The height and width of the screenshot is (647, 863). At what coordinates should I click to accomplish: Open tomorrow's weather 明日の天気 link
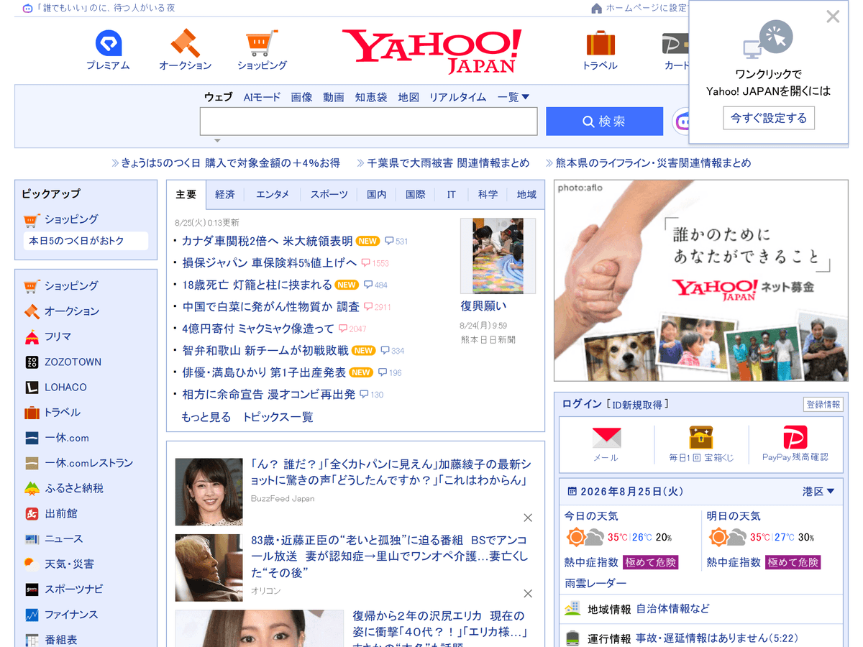[x=734, y=516]
